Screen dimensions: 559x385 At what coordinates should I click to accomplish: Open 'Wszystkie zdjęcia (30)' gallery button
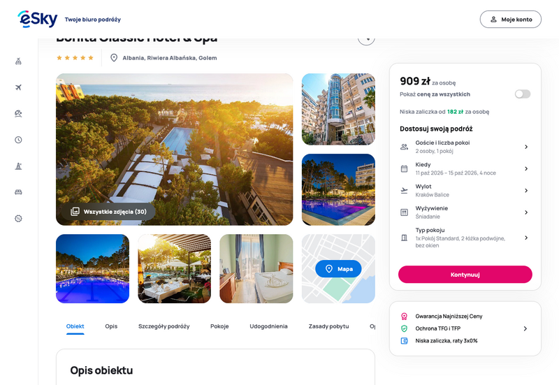(109, 212)
